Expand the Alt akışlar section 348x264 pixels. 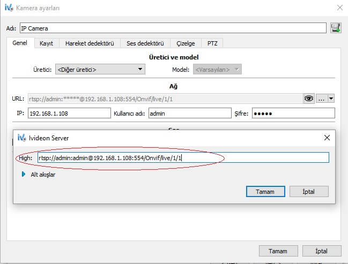(x=24, y=174)
